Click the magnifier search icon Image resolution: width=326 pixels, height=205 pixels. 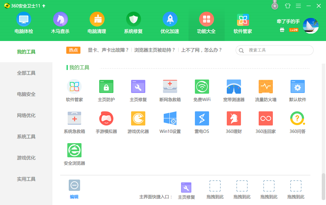coord(241,51)
